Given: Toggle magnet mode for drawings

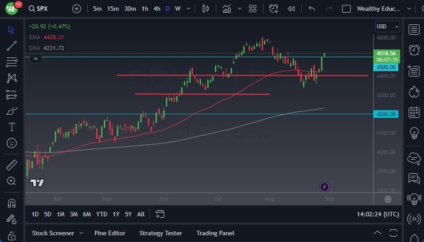Looking at the screenshot, I should [x=11, y=203].
